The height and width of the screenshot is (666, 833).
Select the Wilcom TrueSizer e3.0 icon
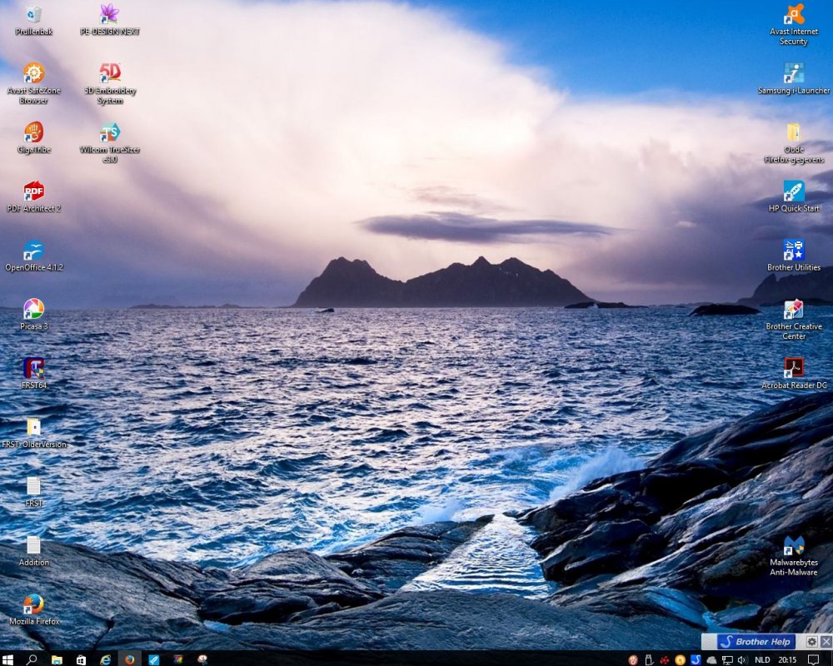[x=109, y=132]
